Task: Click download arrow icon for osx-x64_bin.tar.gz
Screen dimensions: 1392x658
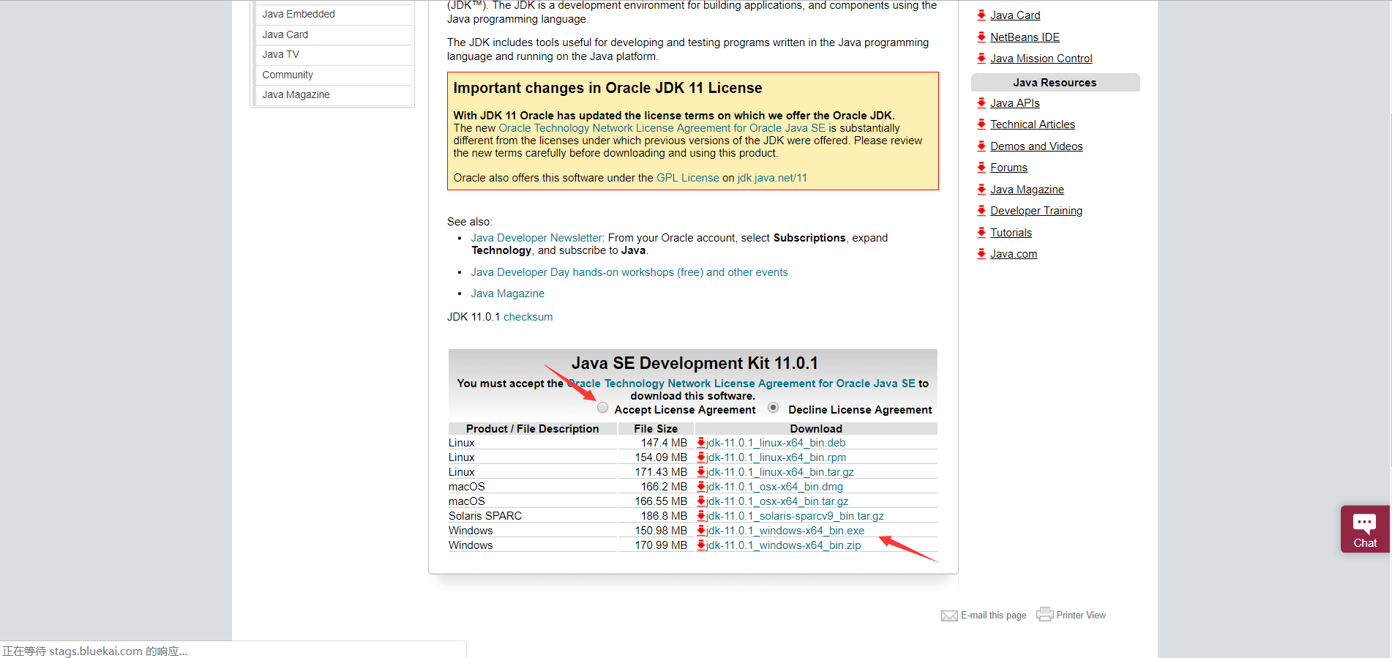Action: tap(701, 501)
